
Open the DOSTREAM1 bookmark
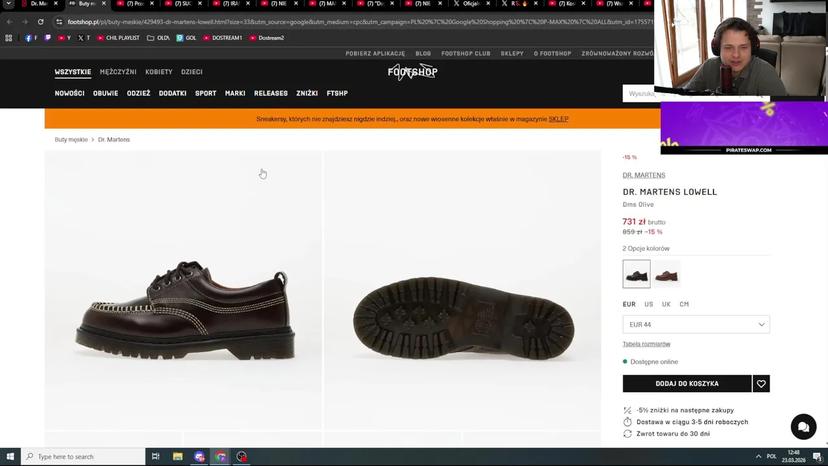click(223, 38)
